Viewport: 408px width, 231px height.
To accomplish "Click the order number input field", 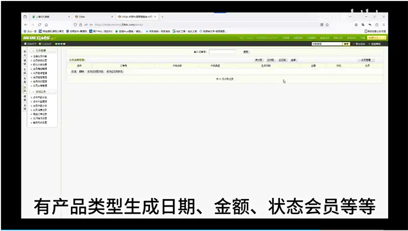I will [222, 52].
